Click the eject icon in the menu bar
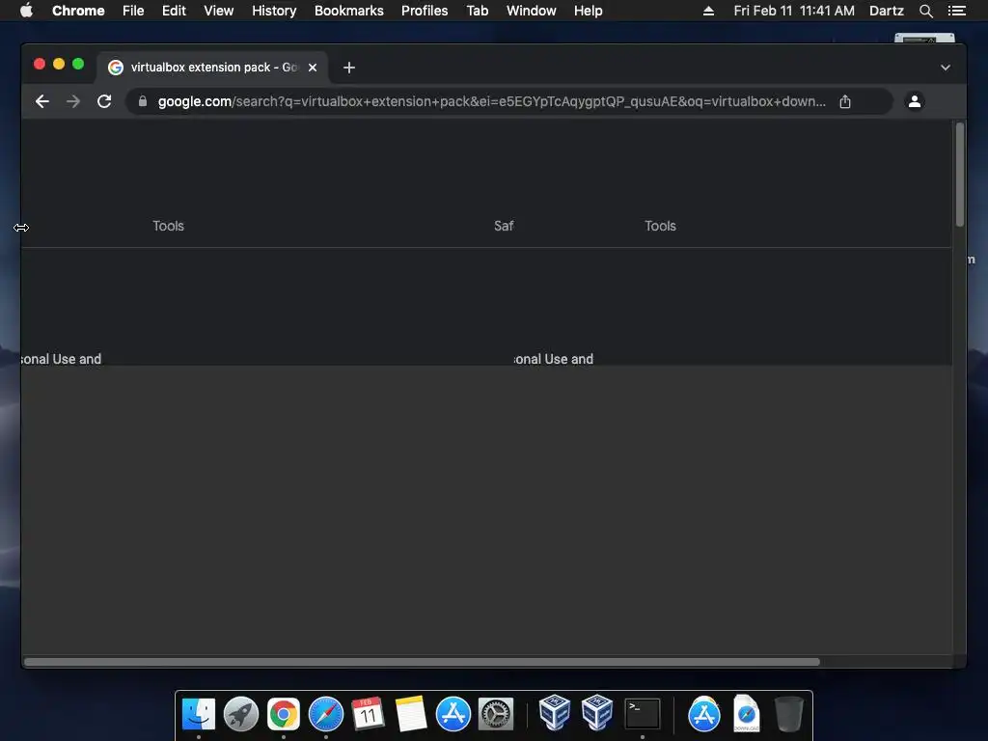988x741 pixels. [x=708, y=11]
